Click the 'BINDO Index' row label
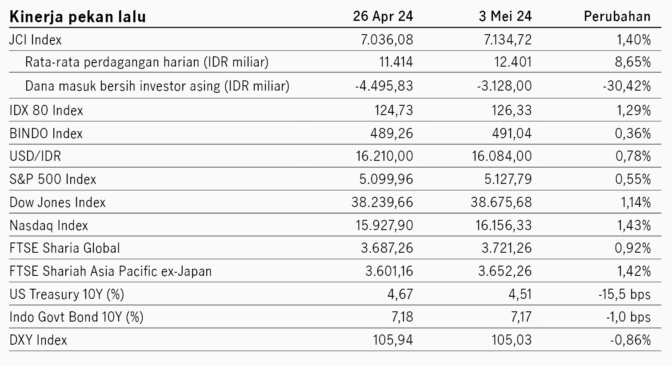 coord(46,133)
